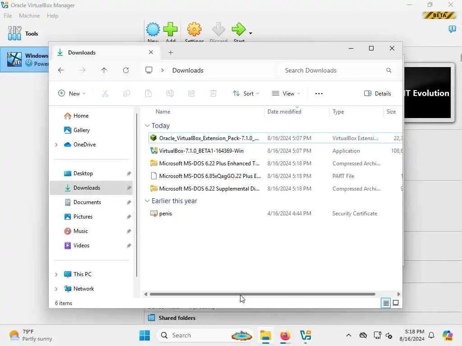Click the Delete trash icon

click(213, 94)
